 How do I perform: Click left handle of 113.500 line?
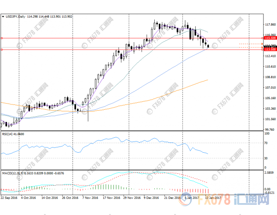2,50
